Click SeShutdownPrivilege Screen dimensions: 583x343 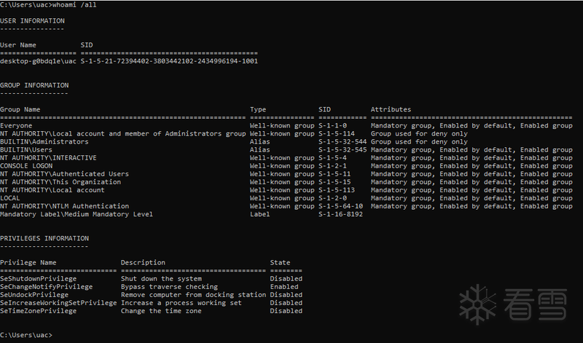(39, 279)
